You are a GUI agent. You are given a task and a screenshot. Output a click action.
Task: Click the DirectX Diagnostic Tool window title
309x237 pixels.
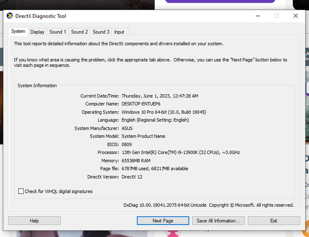coord(41,16)
